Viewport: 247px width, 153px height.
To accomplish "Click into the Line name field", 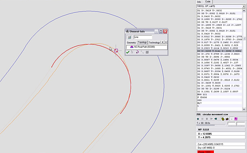I will (x=143, y=37).
